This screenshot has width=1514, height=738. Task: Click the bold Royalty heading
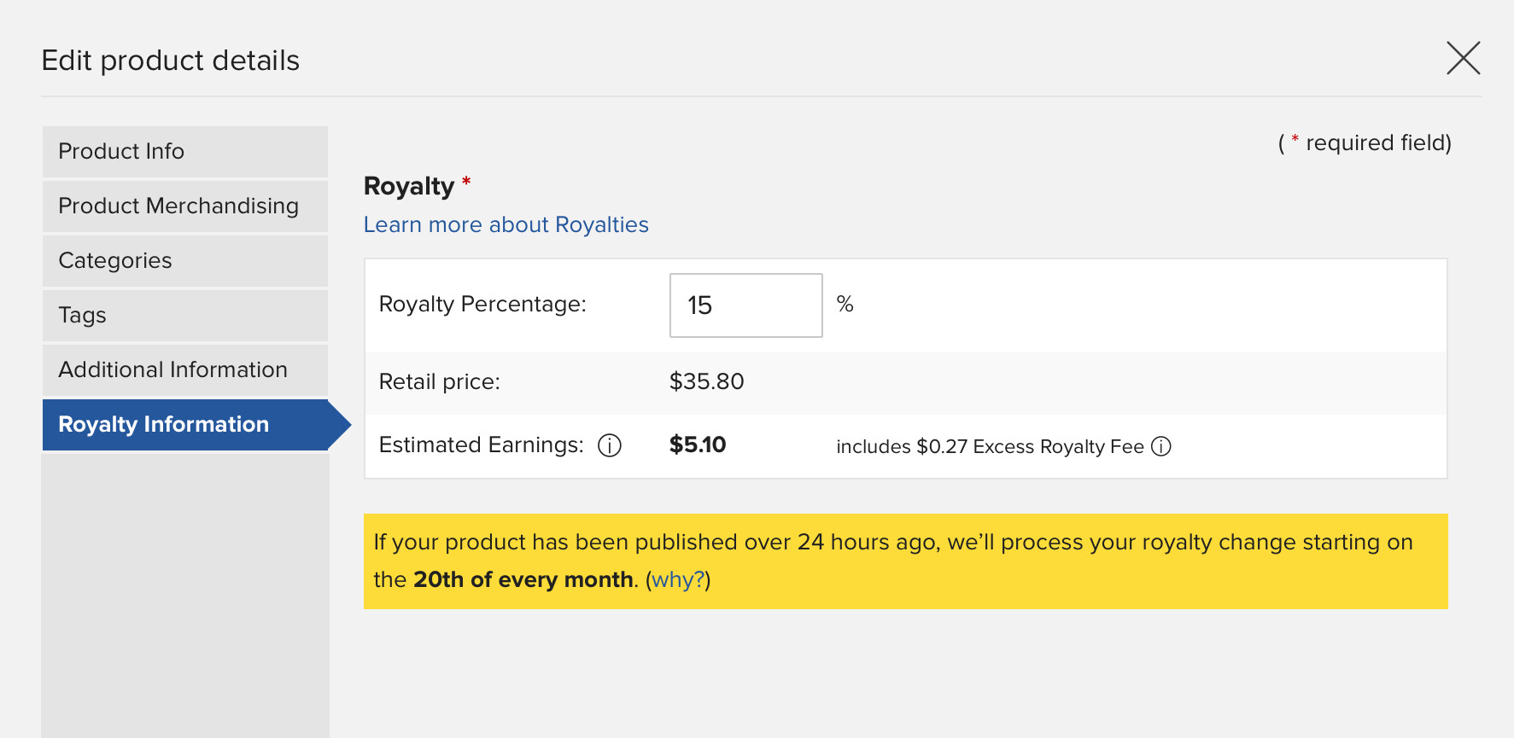(x=409, y=186)
